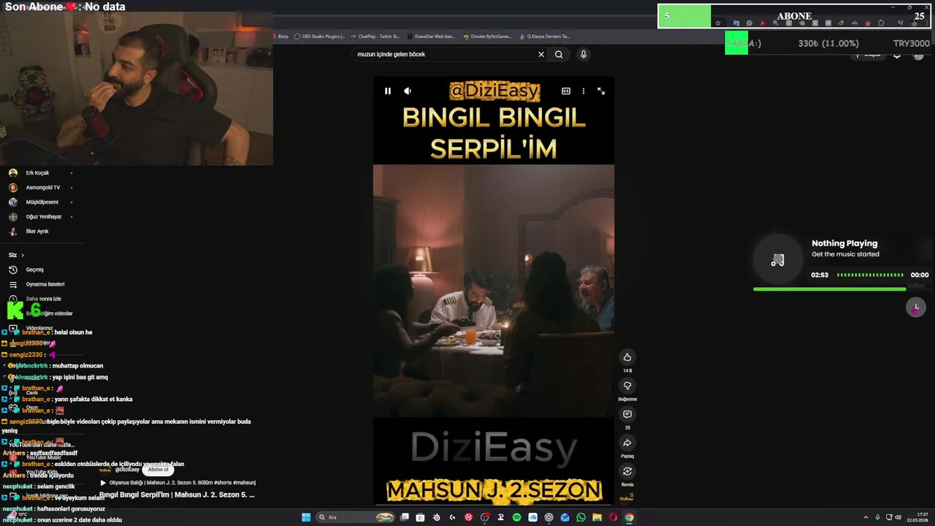Toggle captions on the Shorts player
This screenshot has height=526, width=935.
coord(566,91)
